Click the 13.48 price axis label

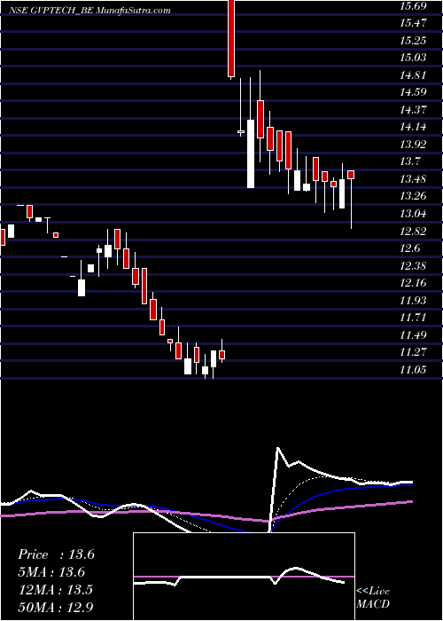point(413,179)
